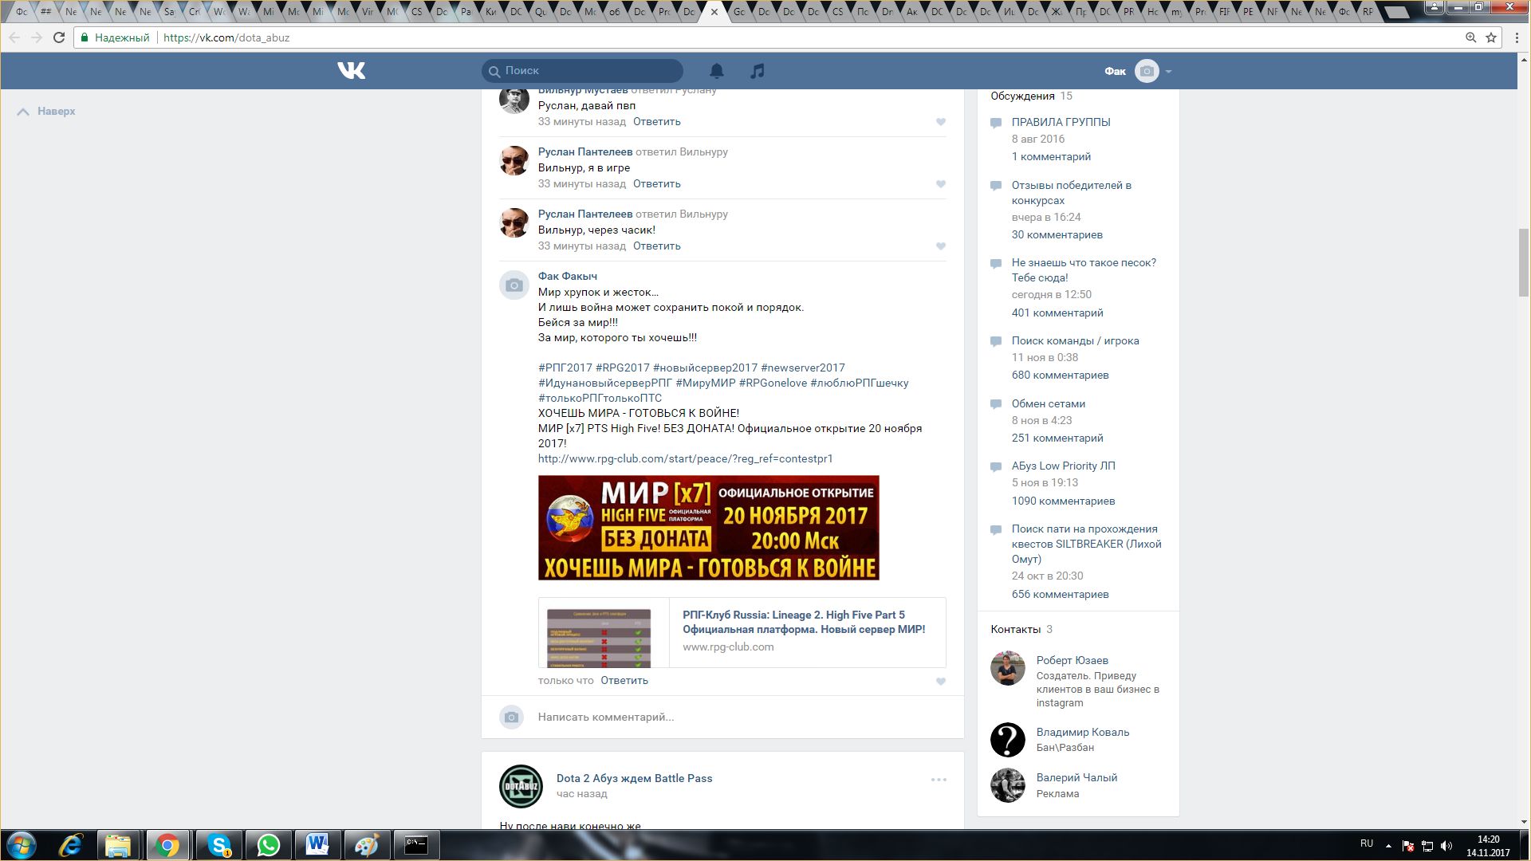Click the browser back arrow
Viewport: 1531px width, 861px height.
[x=15, y=37]
